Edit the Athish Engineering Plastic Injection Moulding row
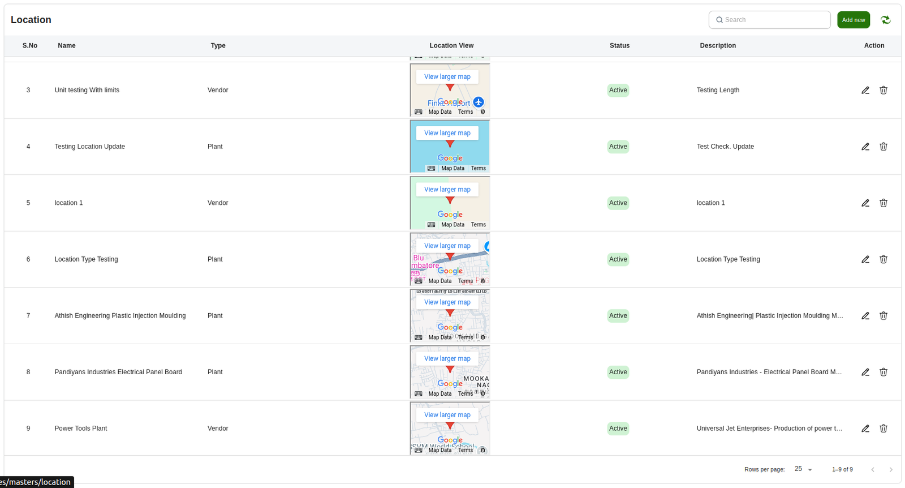905x488 pixels. [865, 316]
